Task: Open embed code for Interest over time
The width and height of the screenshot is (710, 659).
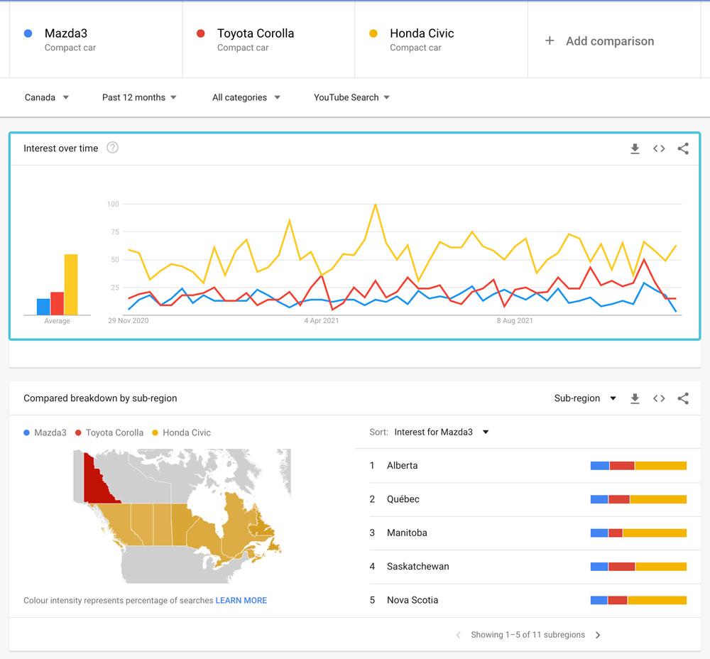Action: click(x=659, y=148)
